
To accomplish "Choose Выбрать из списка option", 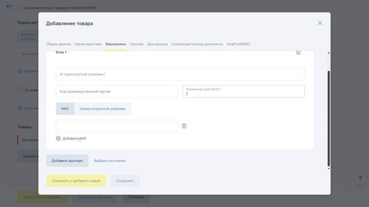I will click(x=110, y=161).
